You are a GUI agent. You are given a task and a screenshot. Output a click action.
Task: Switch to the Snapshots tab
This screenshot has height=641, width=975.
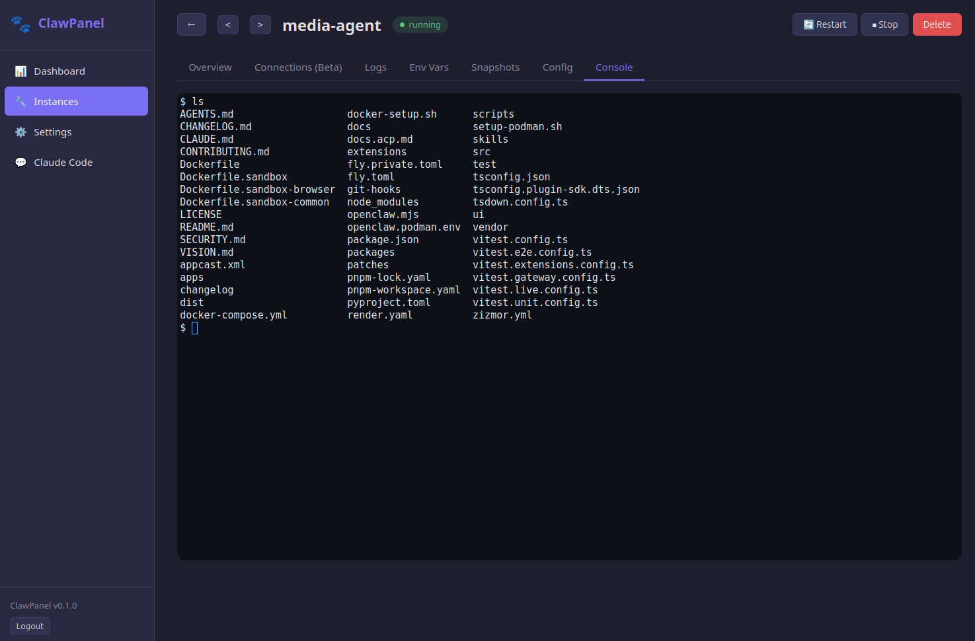point(495,67)
